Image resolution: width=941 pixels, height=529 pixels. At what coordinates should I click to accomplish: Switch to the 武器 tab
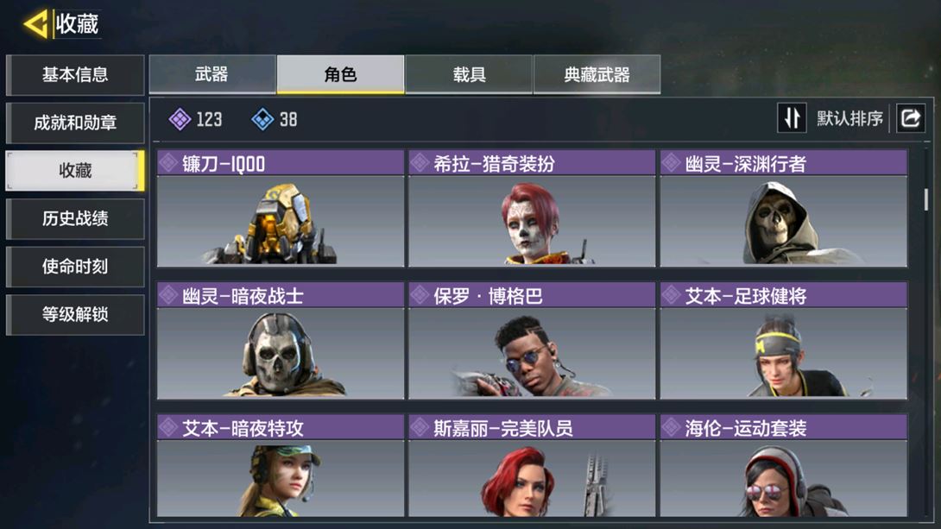212,74
